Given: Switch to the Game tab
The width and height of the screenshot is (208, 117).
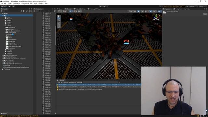Looking at the screenshot, I should coord(60,9).
